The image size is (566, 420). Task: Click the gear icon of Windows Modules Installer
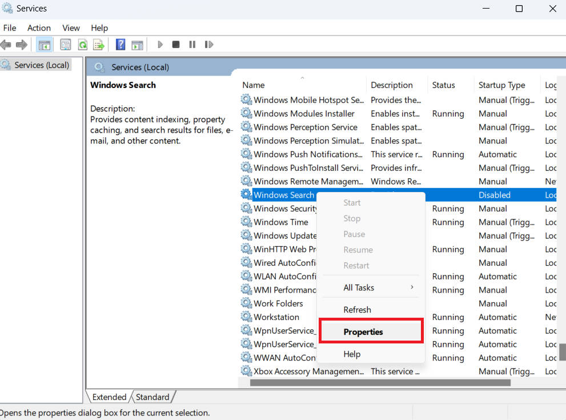click(x=246, y=113)
